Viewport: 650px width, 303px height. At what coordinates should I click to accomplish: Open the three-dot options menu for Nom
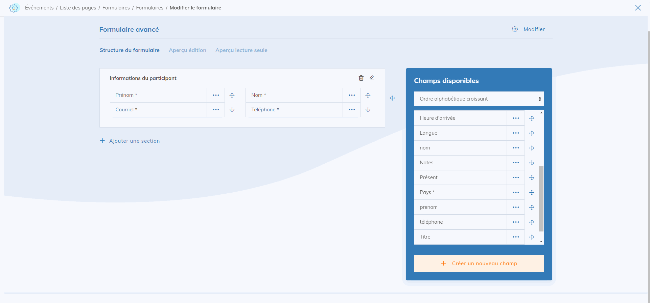352,95
